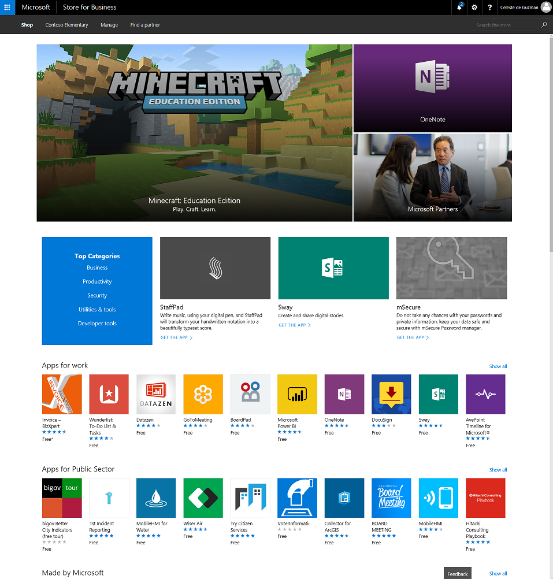Open the Microsoft Power BI app icon

click(297, 394)
